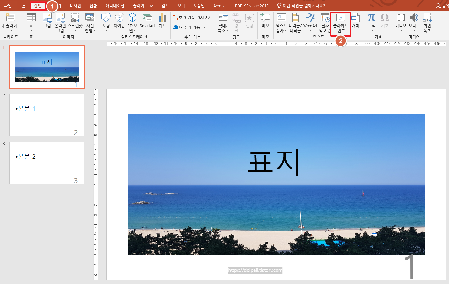Select slide 1 thumbnail 표지
The width and height of the screenshot is (449, 284).
point(47,67)
